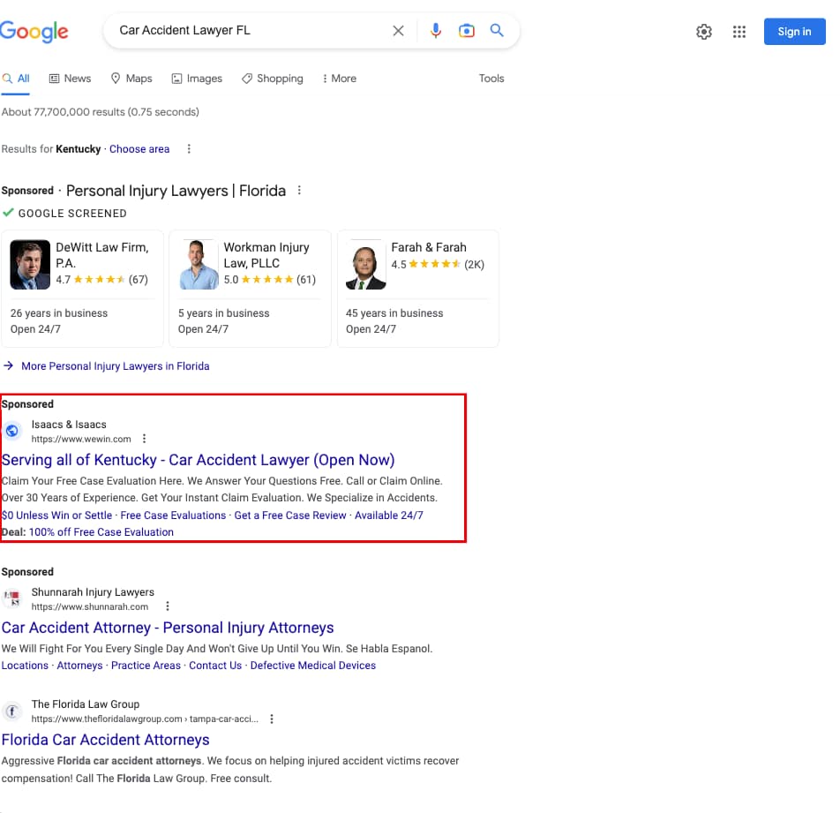Click the Google logo
Screen dimensions: 840x813
(x=34, y=32)
